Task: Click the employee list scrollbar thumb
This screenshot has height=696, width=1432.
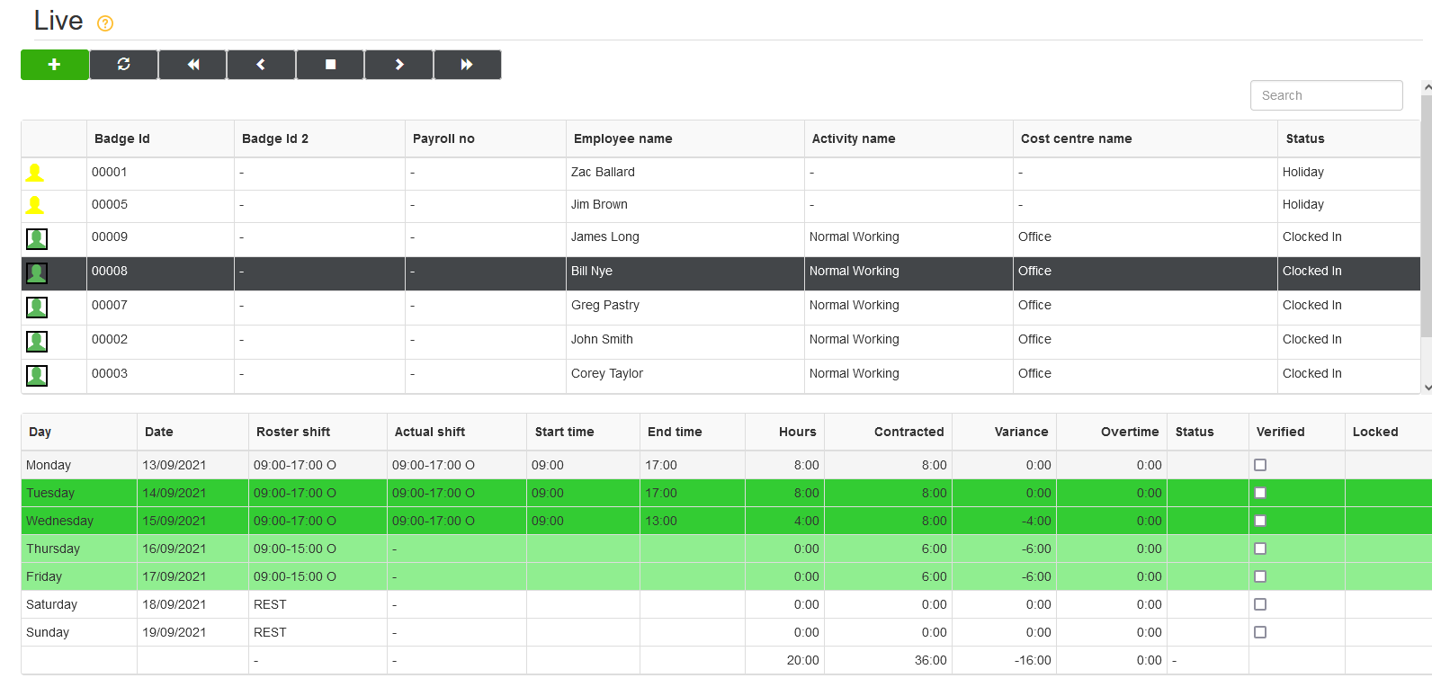Action: pyautogui.click(x=1427, y=216)
